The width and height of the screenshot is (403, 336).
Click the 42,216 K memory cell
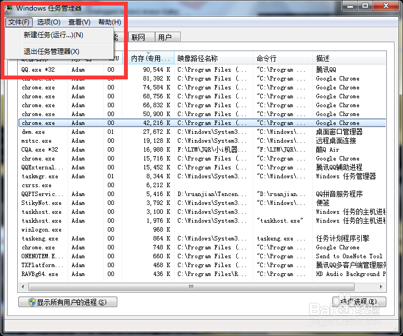[x=157, y=123]
